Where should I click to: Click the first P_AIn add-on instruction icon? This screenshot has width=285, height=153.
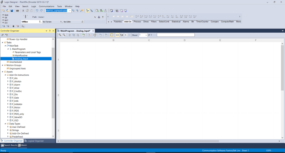(137, 17)
